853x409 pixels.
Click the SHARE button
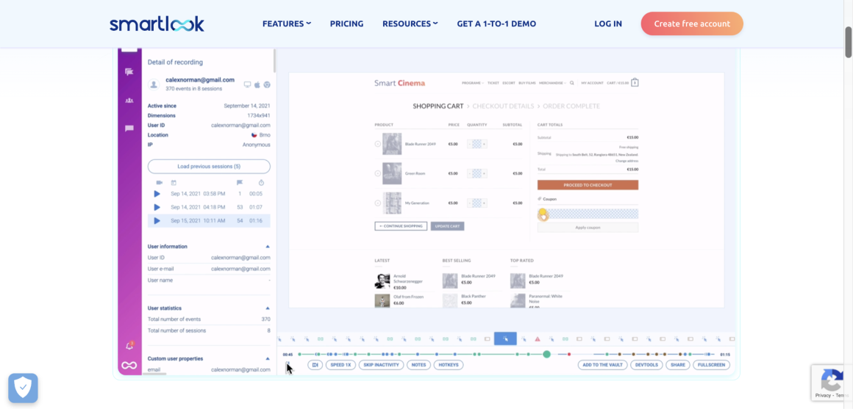[x=678, y=365]
